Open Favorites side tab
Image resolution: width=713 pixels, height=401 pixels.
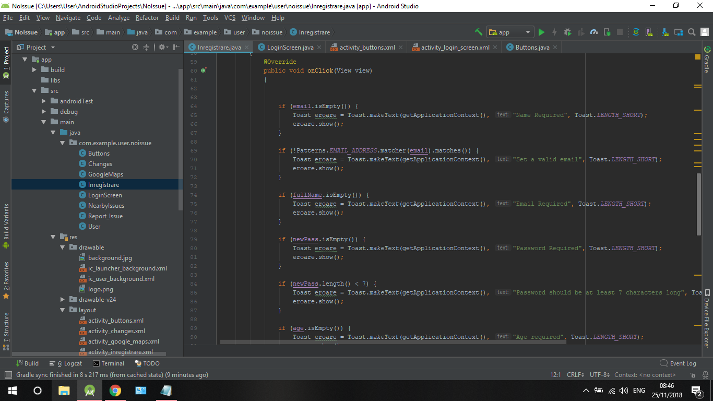[6, 280]
